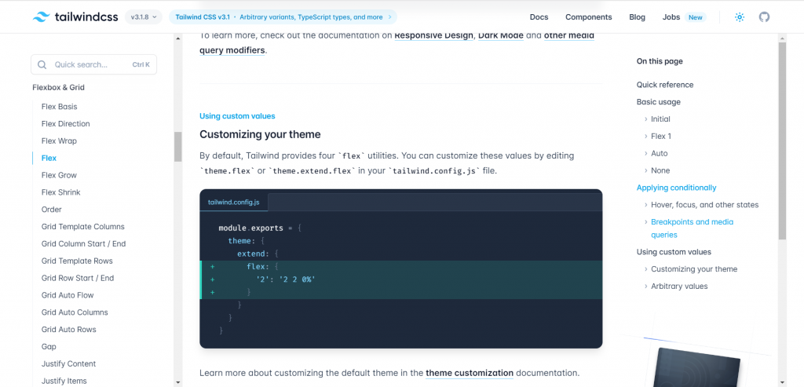Open the Components menu item
The width and height of the screenshot is (804, 387).
(589, 16)
